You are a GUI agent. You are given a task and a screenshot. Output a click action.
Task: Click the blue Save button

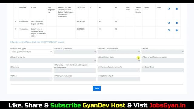coord(97,88)
